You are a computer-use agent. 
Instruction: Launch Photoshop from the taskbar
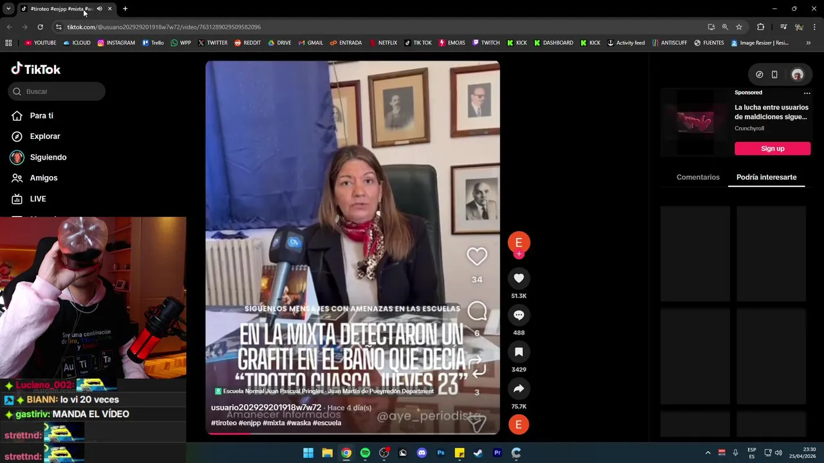click(440, 453)
